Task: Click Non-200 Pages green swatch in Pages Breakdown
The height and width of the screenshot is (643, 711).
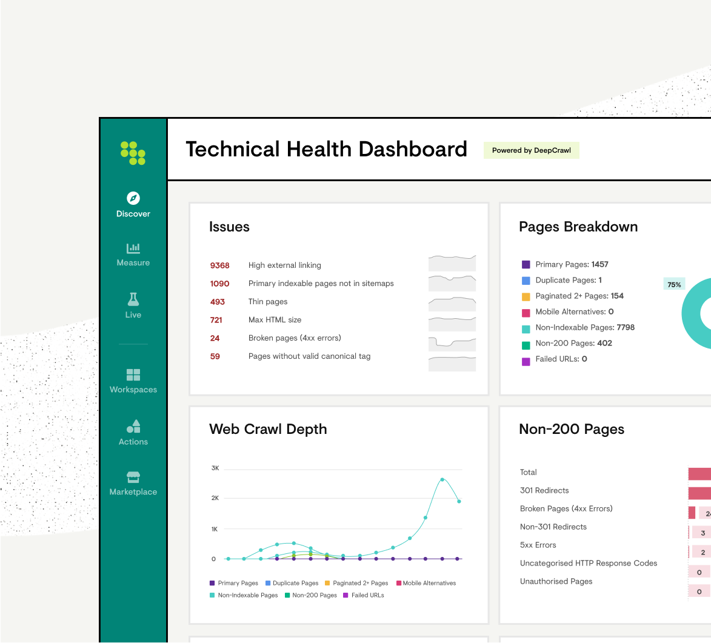Action: point(526,345)
